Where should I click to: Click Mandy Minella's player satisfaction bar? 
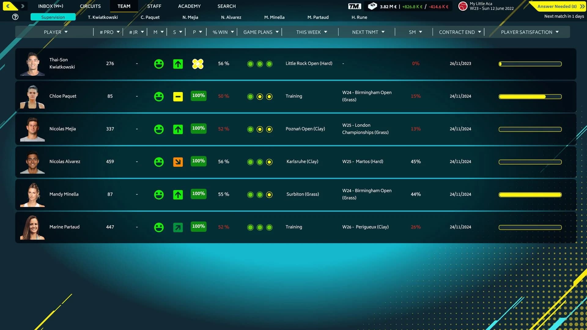(x=530, y=194)
